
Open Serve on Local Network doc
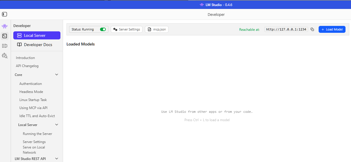click(34, 150)
